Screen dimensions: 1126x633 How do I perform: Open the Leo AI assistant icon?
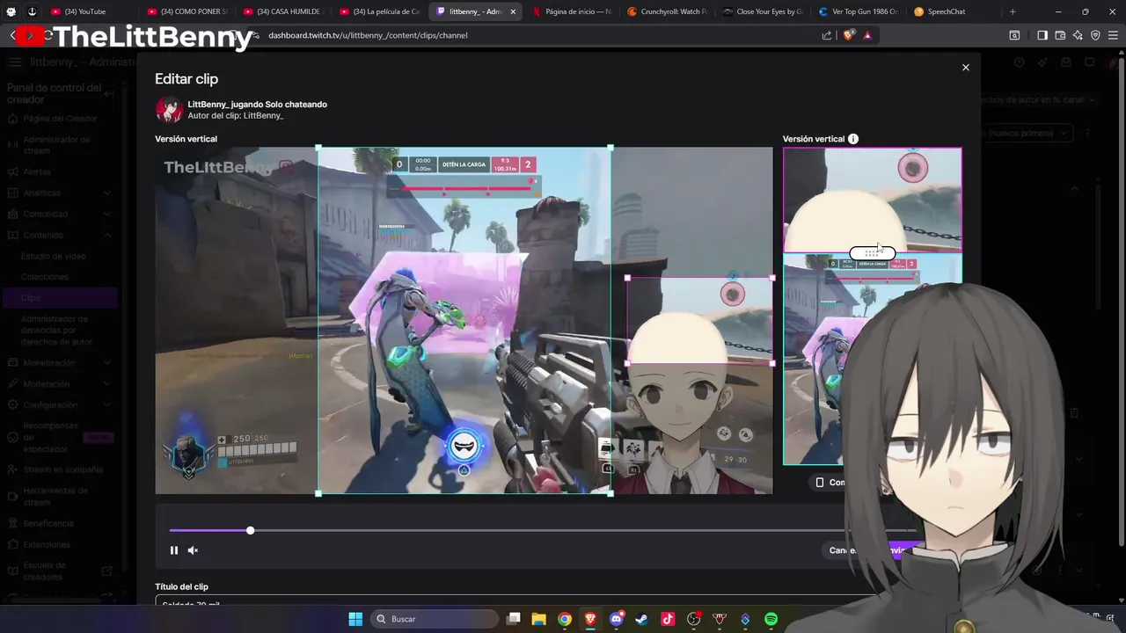pos(1078,35)
